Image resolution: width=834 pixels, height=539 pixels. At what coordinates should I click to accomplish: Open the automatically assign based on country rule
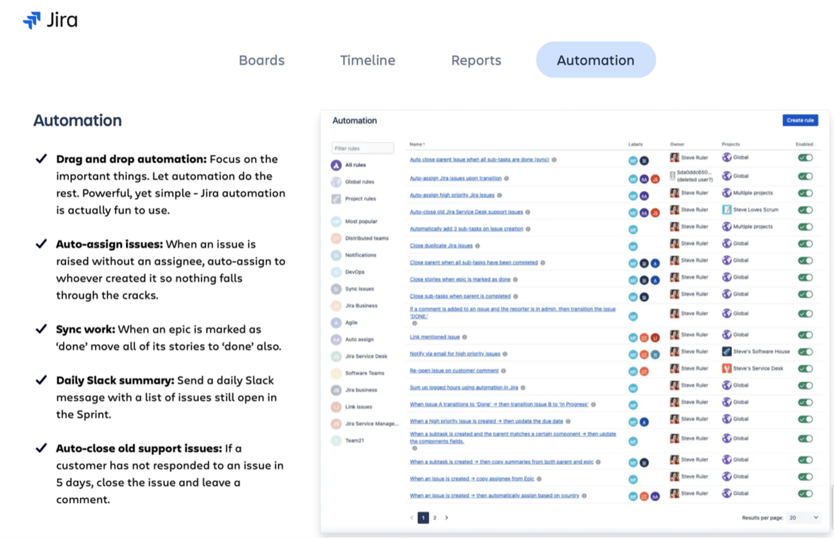494,496
